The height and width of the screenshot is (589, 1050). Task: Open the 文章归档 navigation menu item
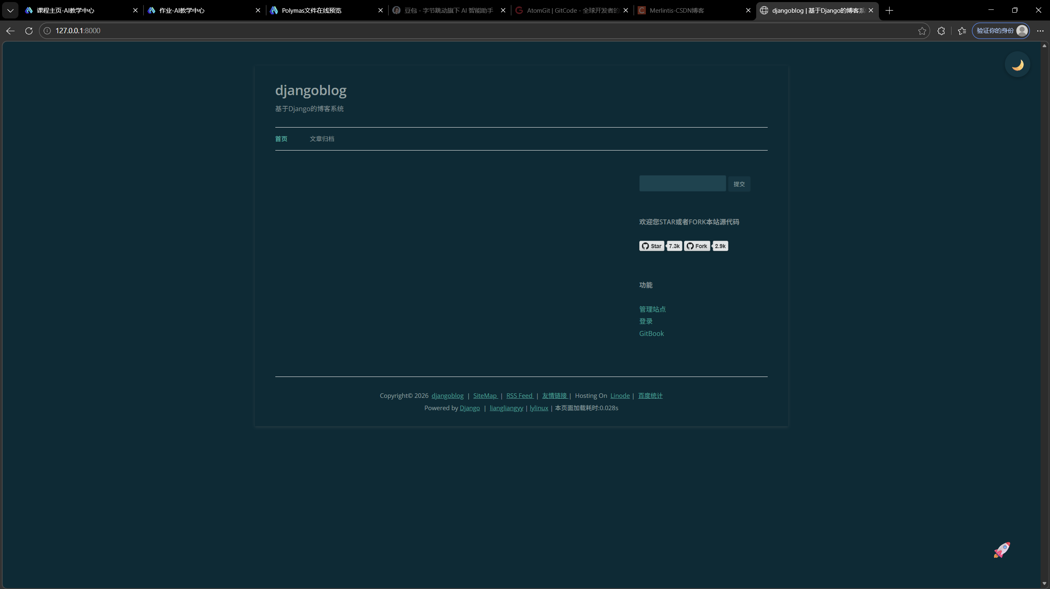tap(322, 139)
